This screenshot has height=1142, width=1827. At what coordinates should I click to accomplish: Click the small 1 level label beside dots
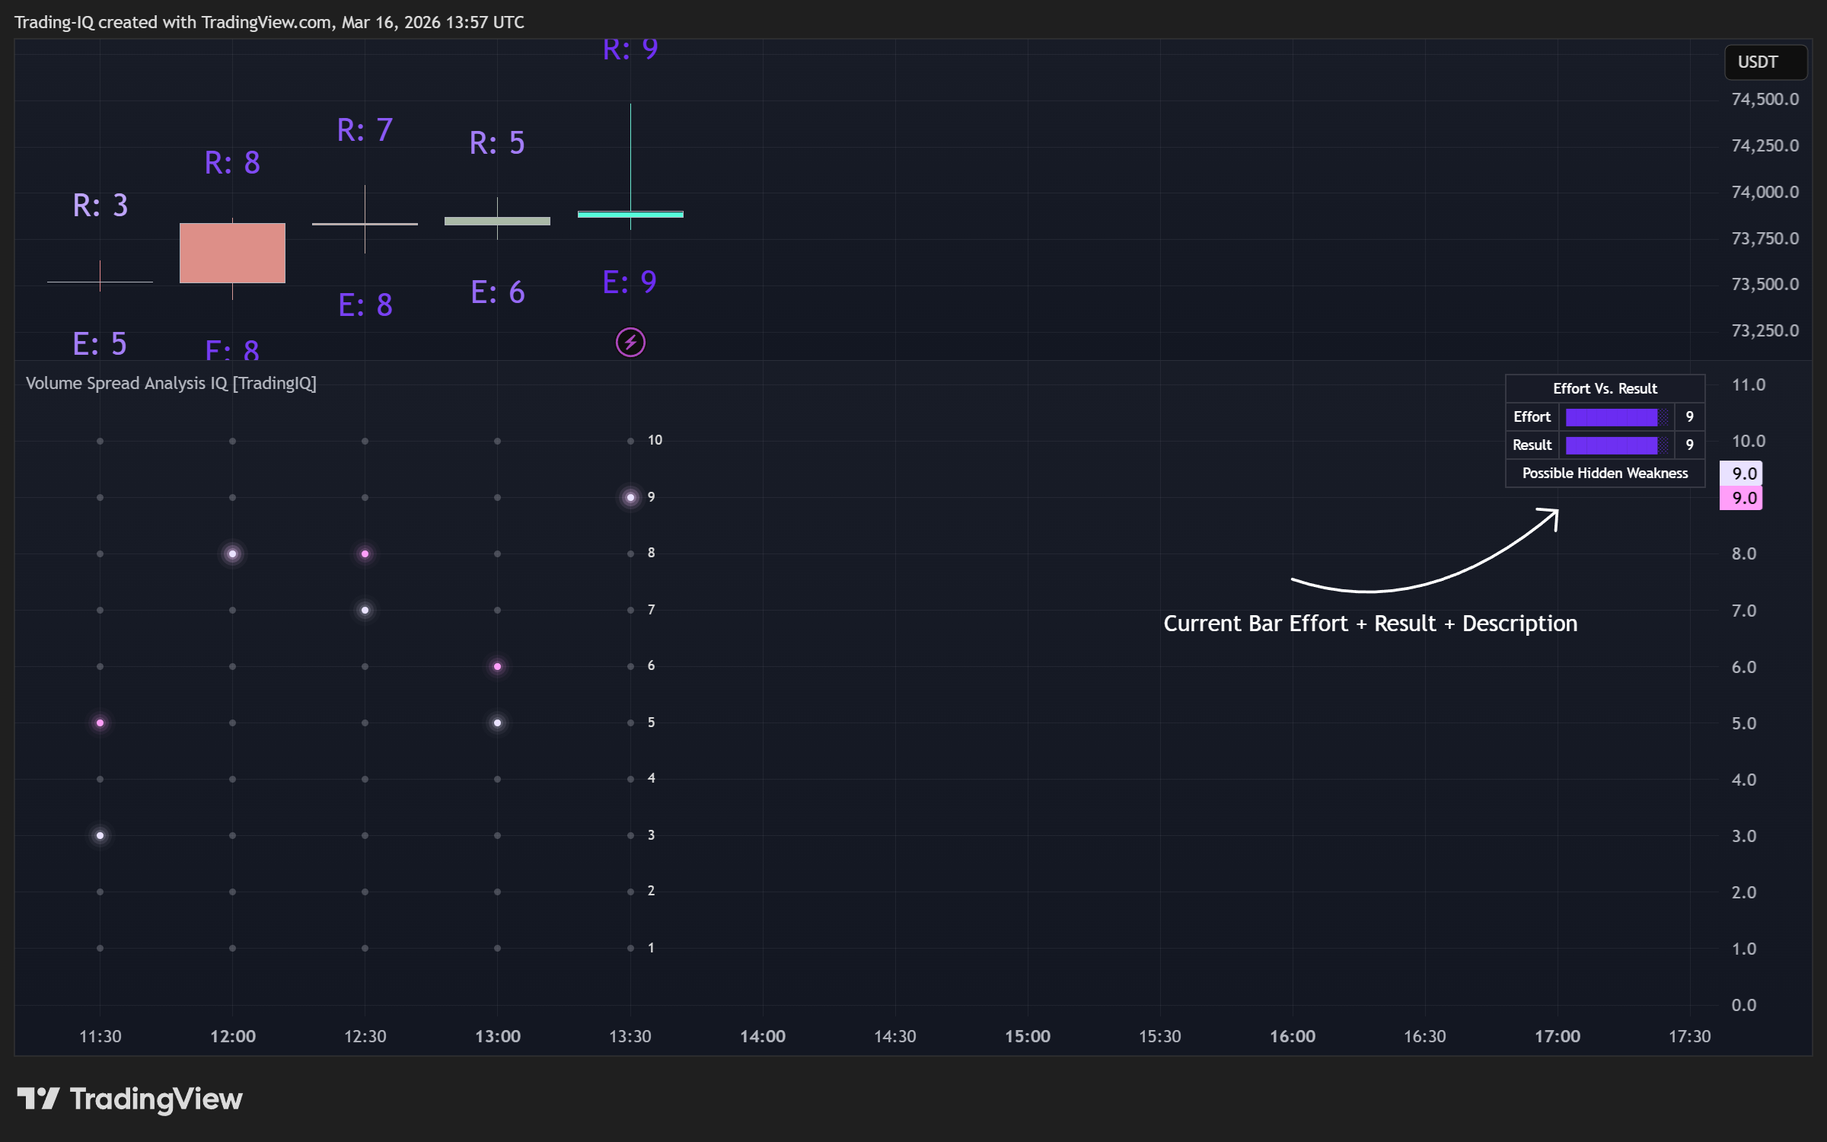tap(651, 948)
